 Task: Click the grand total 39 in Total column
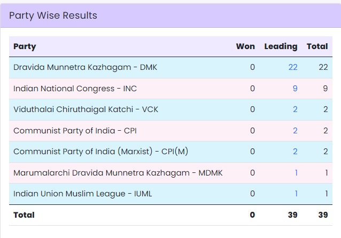[x=322, y=215]
